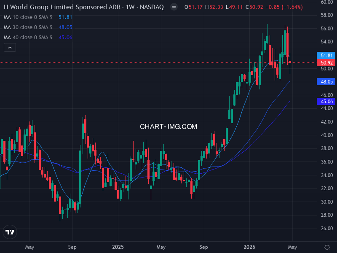337x253 pixels.
Task: Click the 26.00 price scale label
Action: (327, 229)
